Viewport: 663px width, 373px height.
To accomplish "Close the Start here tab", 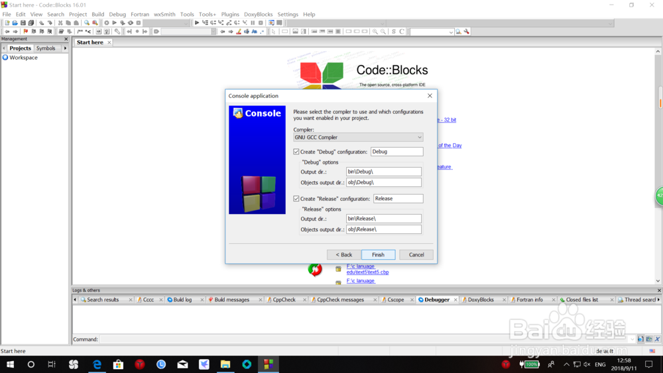I will 109,42.
